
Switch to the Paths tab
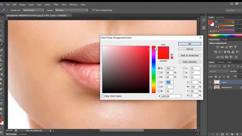click(230, 62)
